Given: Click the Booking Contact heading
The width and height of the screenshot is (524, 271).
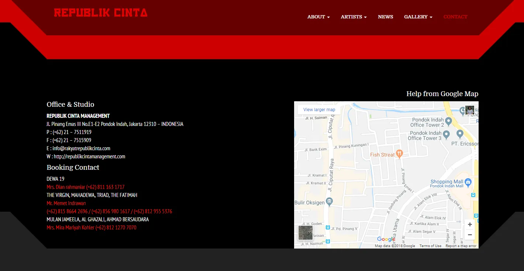Looking at the screenshot, I should tap(73, 168).
